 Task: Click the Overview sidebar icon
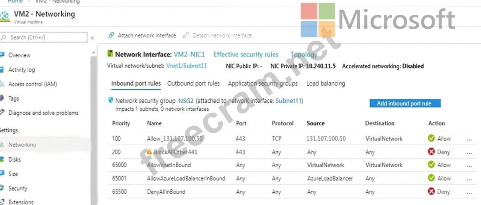[2, 55]
